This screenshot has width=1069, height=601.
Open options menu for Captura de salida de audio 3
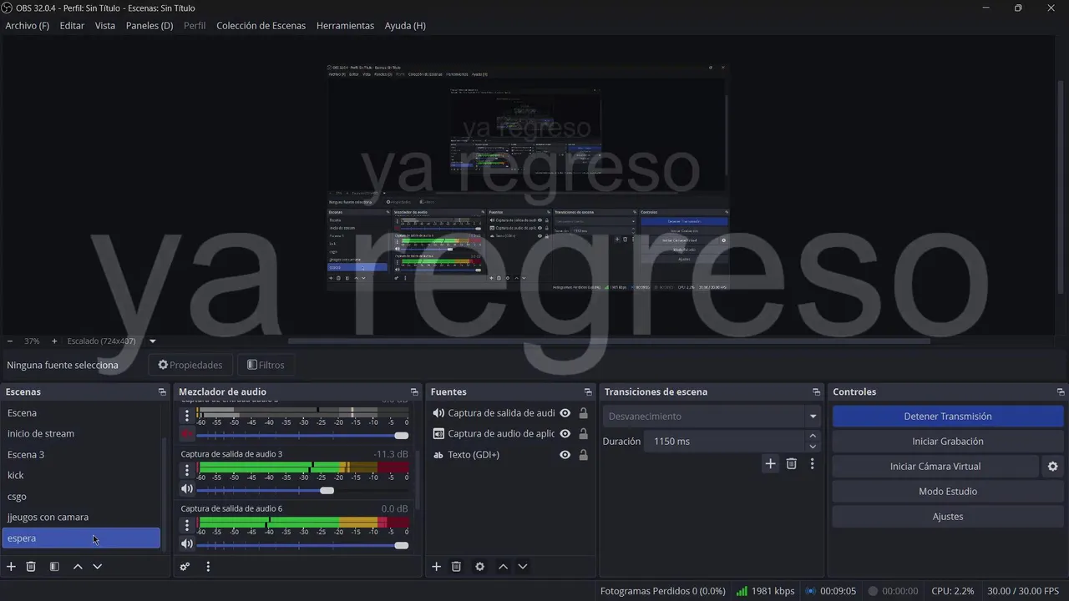187,470
